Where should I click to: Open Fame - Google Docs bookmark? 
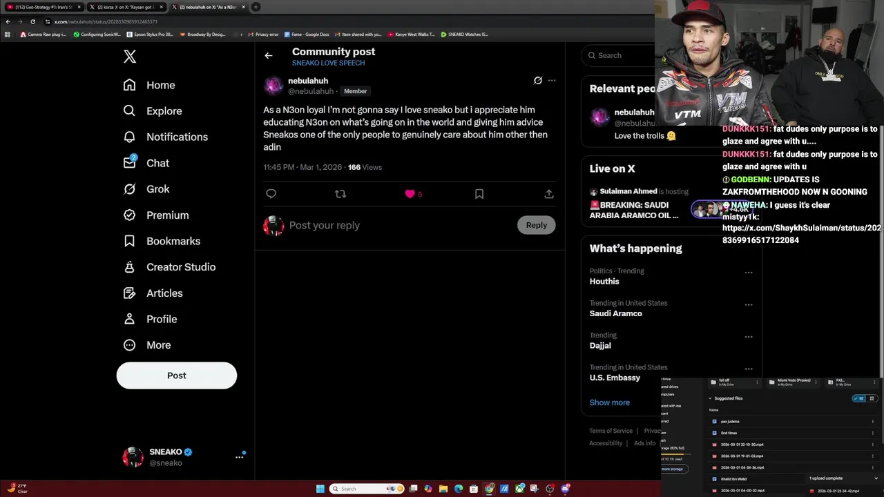click(x=306, y=34)
